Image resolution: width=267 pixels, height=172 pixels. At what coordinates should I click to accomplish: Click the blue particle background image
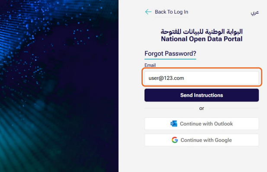tap(59, 86)
